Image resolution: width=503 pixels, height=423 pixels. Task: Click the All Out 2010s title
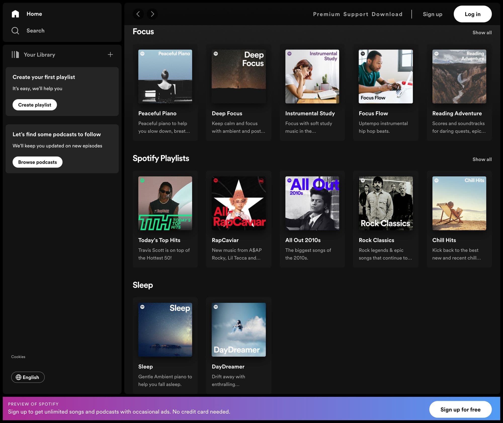[303, 240]
